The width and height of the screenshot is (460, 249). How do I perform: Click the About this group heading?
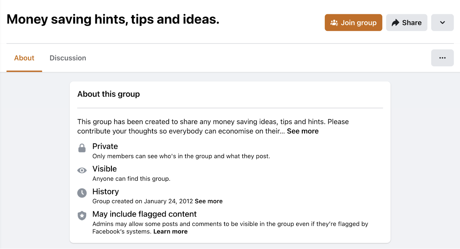(x=108, y=94)
